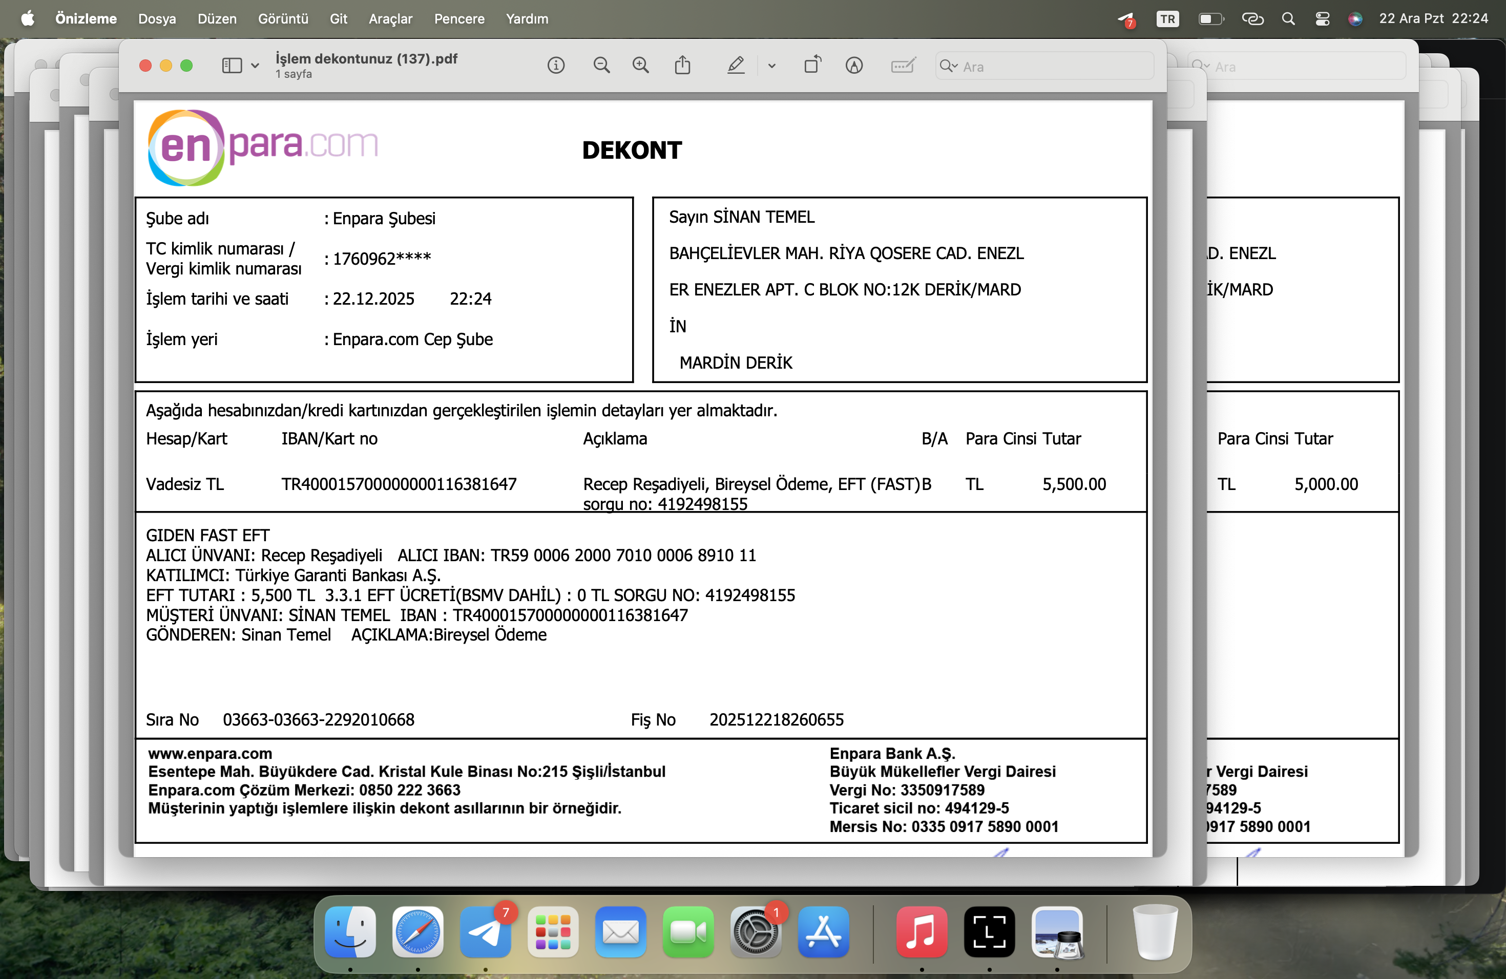Click the file title İşlem dekontunuz (137).pdf
The width and height of the screenshot is (1506, 979).
point(366,58)
